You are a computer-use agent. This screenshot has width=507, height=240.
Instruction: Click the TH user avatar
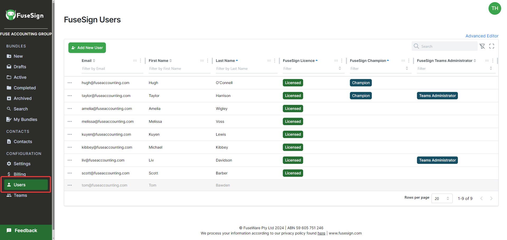pos(495,8)
